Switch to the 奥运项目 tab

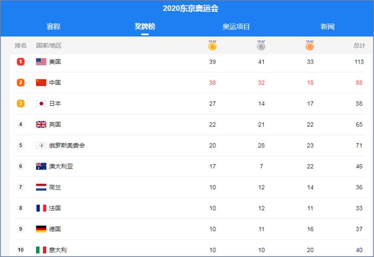pos(236,26)
